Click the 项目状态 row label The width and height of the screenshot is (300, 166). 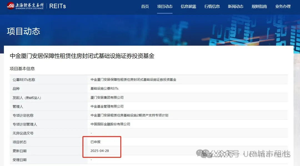(x=19, y=142)
